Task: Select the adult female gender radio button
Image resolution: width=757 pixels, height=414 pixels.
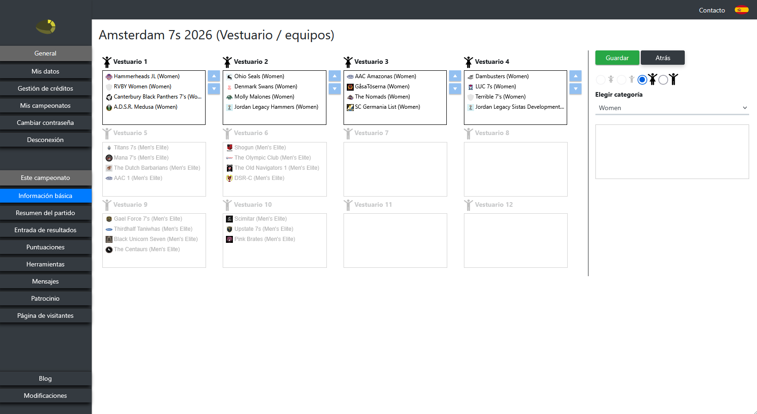Action: [x=642, y=80]
